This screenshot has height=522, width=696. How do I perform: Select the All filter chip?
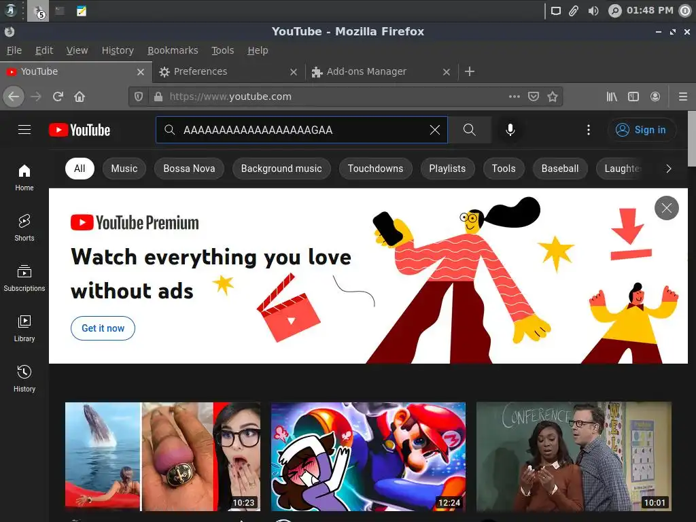coord(80,169)
